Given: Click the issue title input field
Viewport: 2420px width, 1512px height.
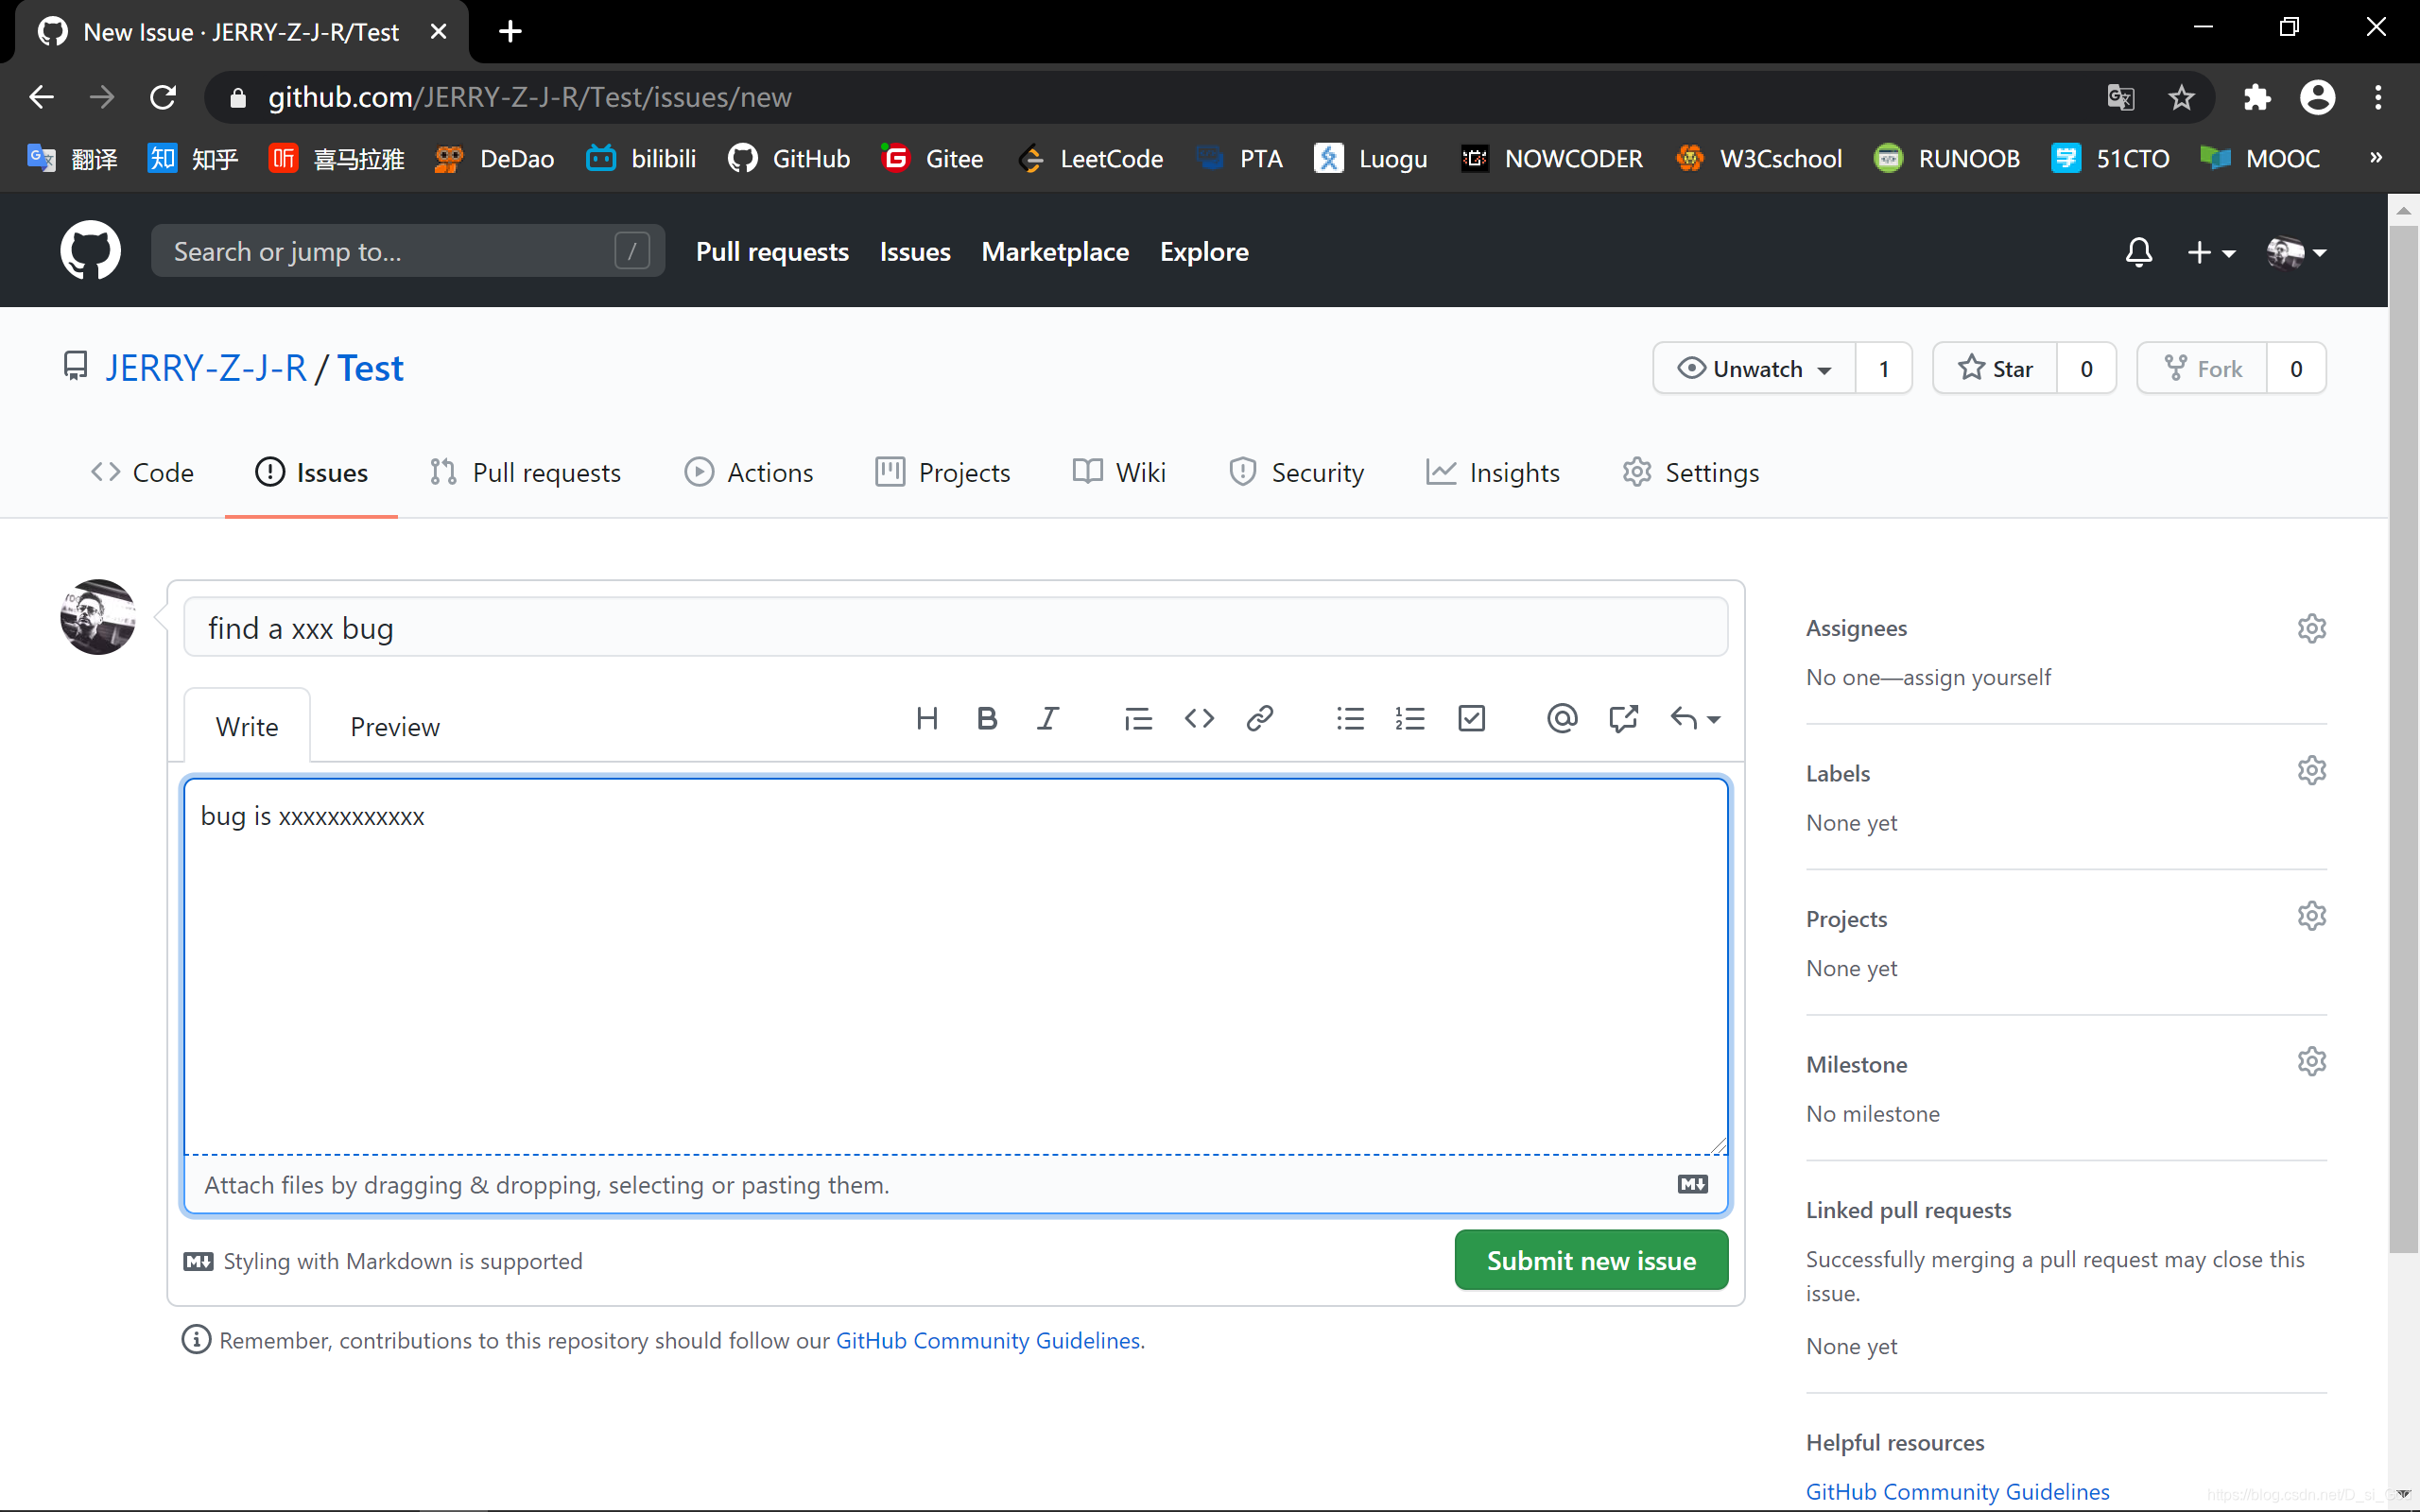Looking at the screenshot, I should [x=955, y=628].
